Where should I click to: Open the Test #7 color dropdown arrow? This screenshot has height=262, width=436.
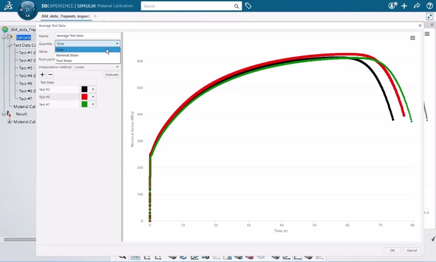click(93, 104)
